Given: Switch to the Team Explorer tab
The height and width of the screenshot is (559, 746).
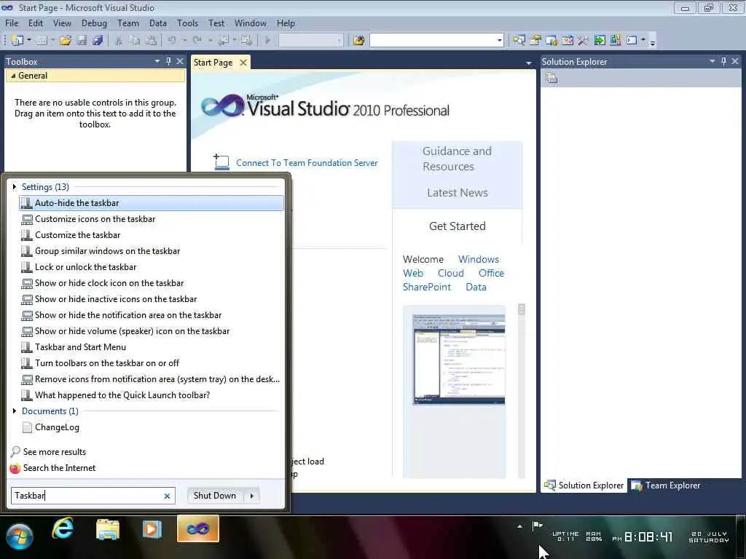Looking at the screenshot, I should tap(666, 485).
